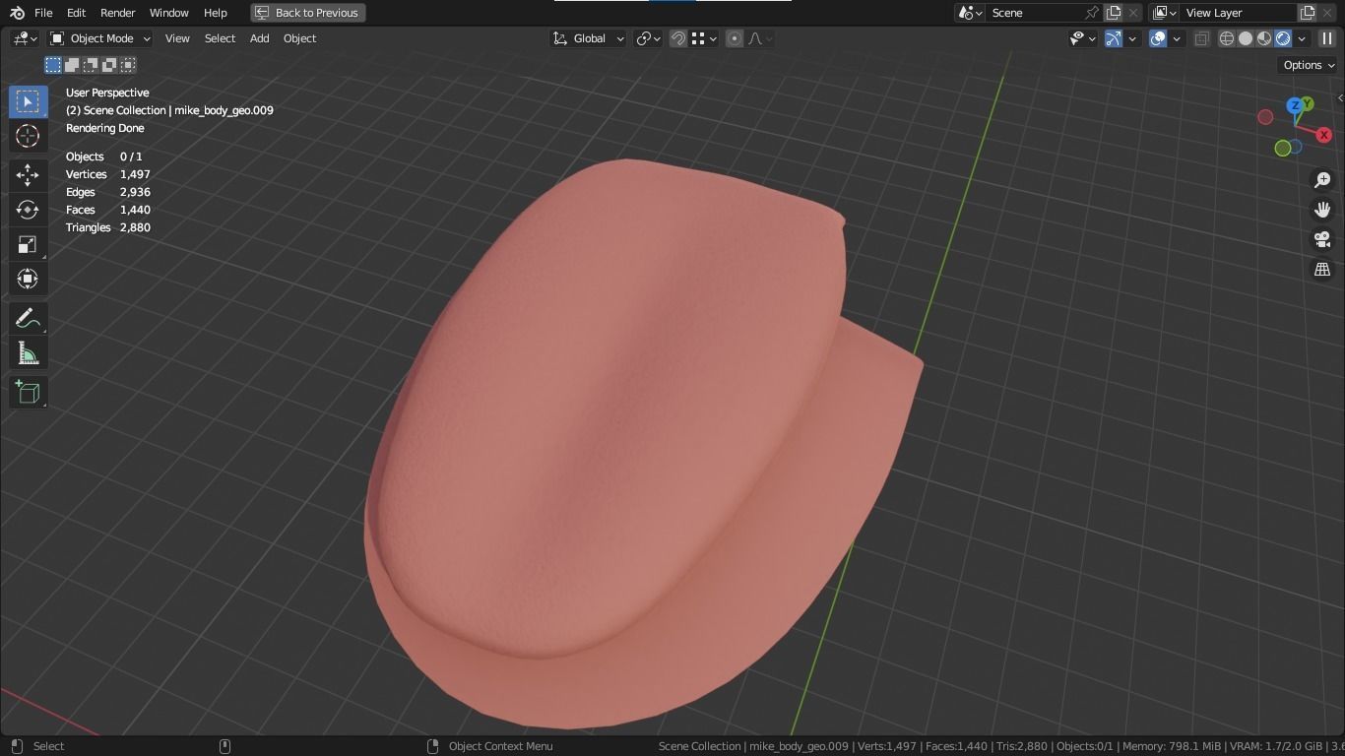Open the viewport Object menu
Viewport: 1345px width, 756px height.
(299, 38)
